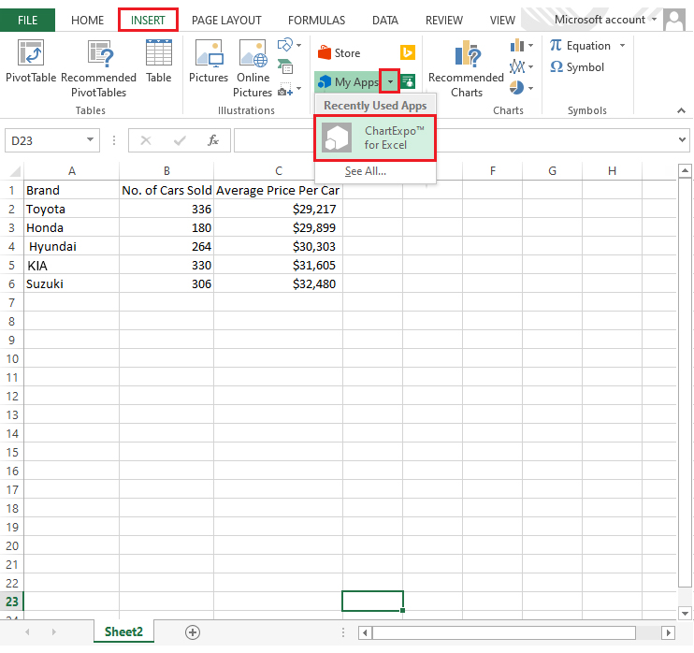Expand the formula bar
The image size is (694, 653).
(x=682, y=140)
